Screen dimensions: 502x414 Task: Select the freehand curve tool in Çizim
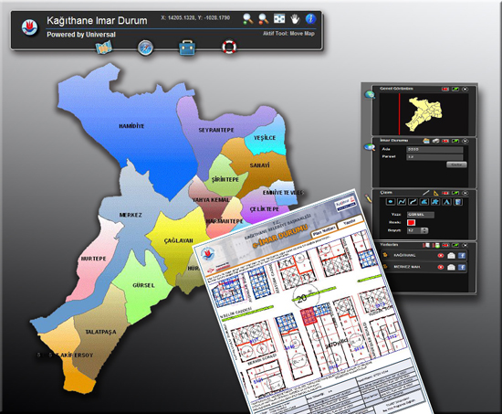[413, 202]
